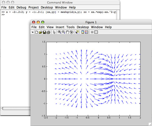Toggle the Insert Colorbar button
152x126 pixels.
(83, 32)
